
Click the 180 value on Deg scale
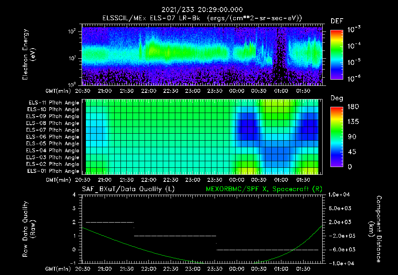(x=353, y=106)
